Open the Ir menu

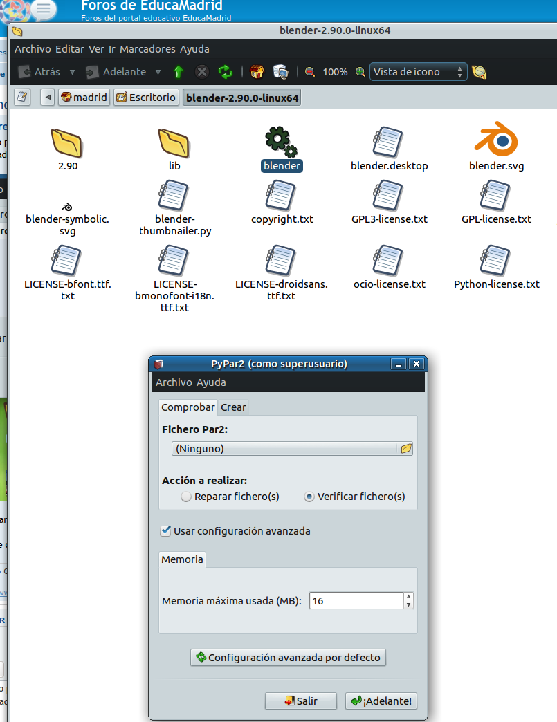coord(112,49)
